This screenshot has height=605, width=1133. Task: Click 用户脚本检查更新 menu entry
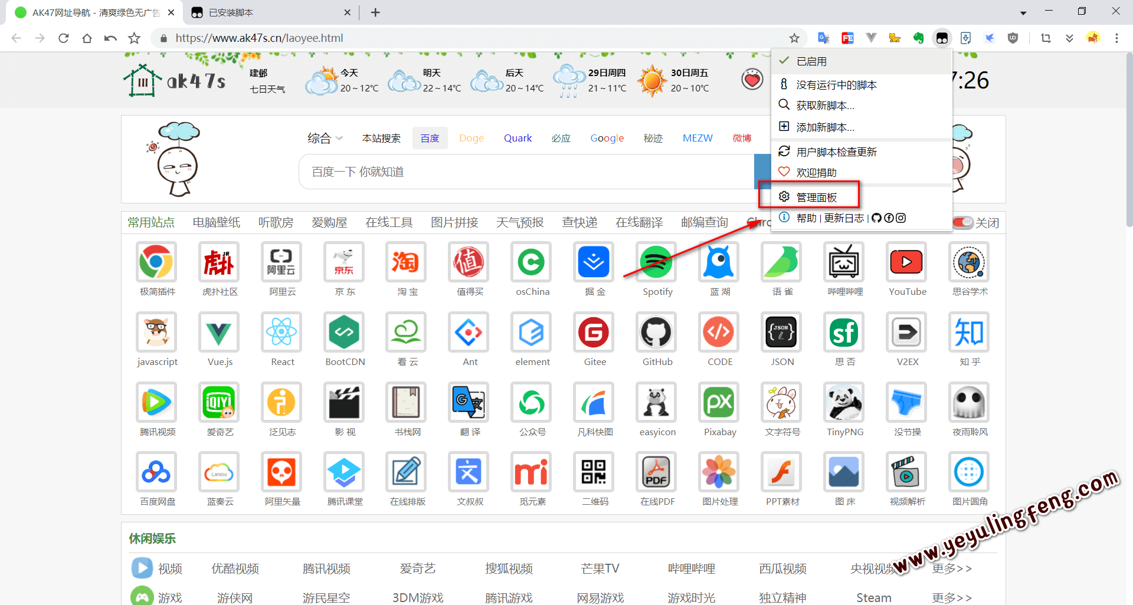862,152
